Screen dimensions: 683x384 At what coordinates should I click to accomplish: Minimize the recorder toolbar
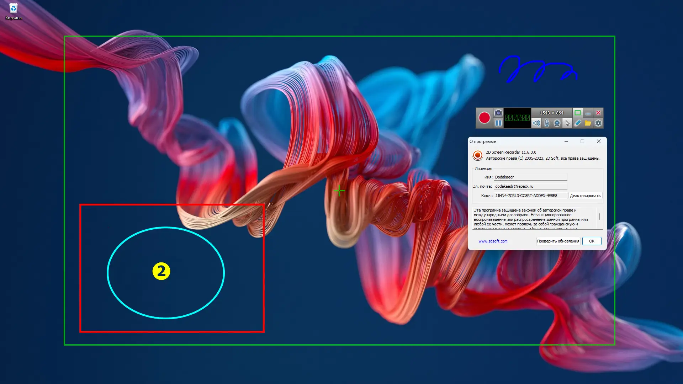tap(588, 113)
